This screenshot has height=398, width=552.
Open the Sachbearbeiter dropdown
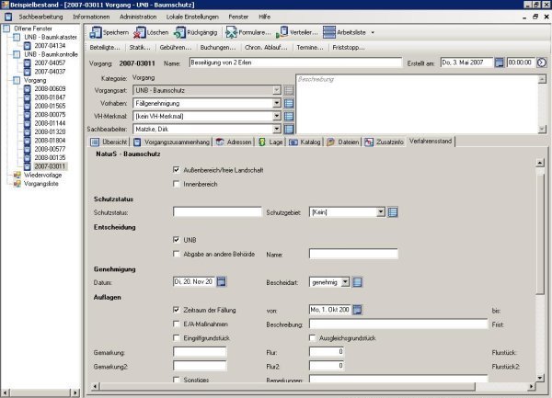pos(277,129)
